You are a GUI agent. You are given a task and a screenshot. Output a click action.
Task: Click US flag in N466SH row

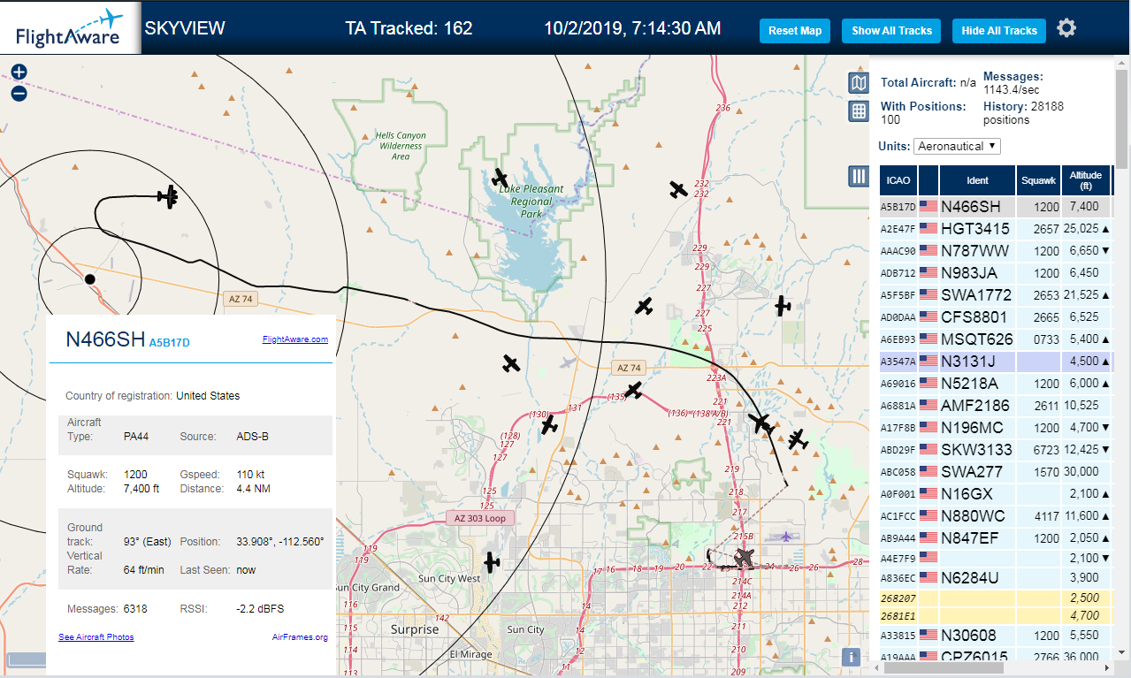click(x=928, y=207)
